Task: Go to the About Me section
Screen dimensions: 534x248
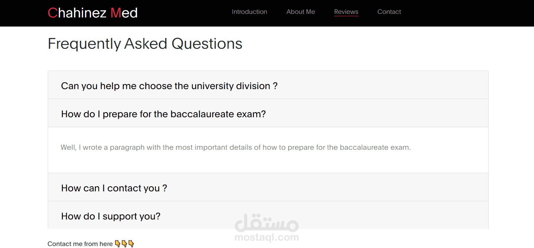Action: click(301, 12)
